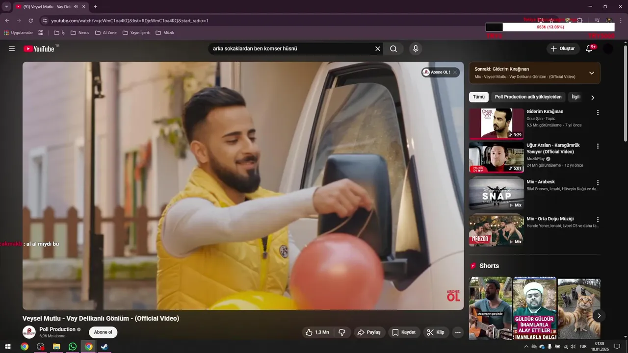This screenshot has height=353, width=628.
Task: Click the video player area
Action: 243,185
